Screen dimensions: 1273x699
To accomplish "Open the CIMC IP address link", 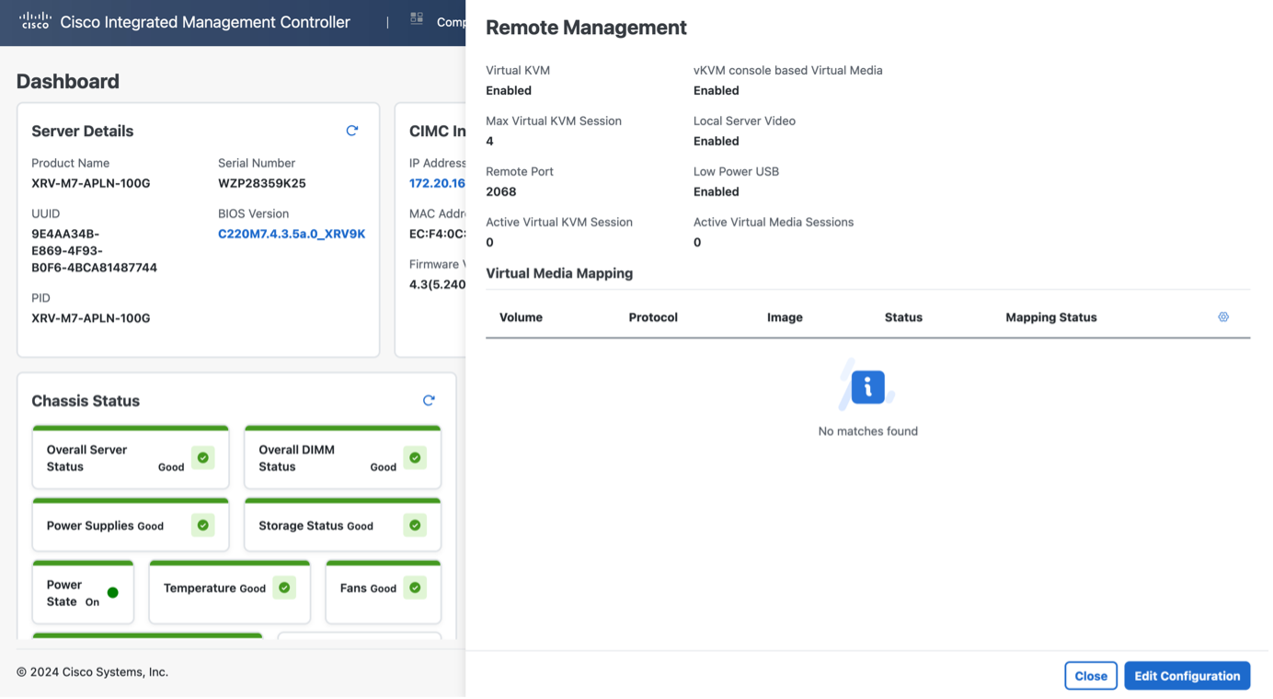I will click(437, 183).
